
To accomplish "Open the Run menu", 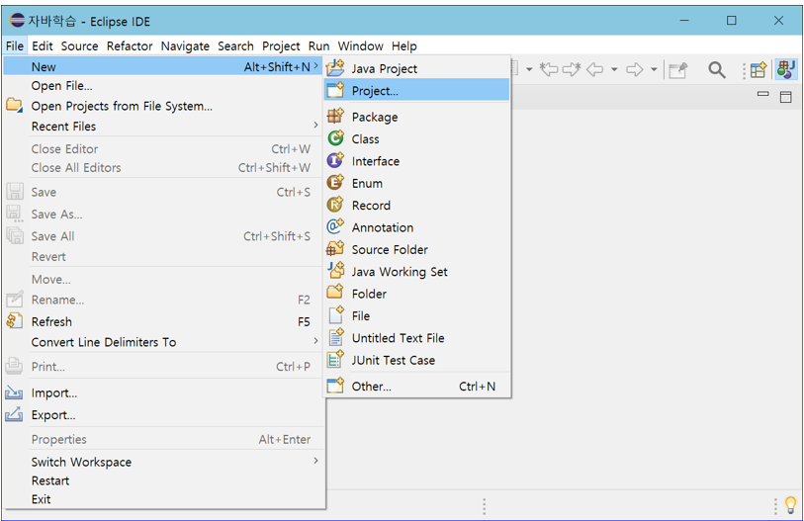I will pyautogui.click(x=318, y=46).
